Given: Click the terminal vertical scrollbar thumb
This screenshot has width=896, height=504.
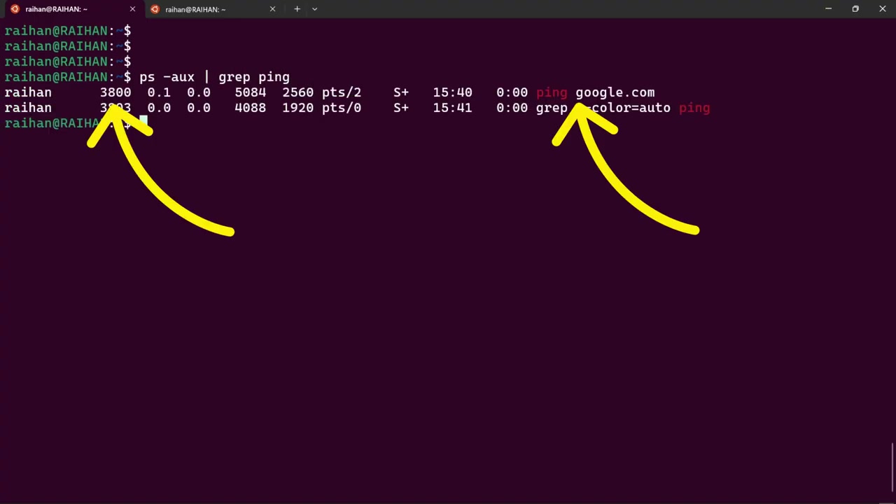Looking at the screenshot, I should coord(892,468).
